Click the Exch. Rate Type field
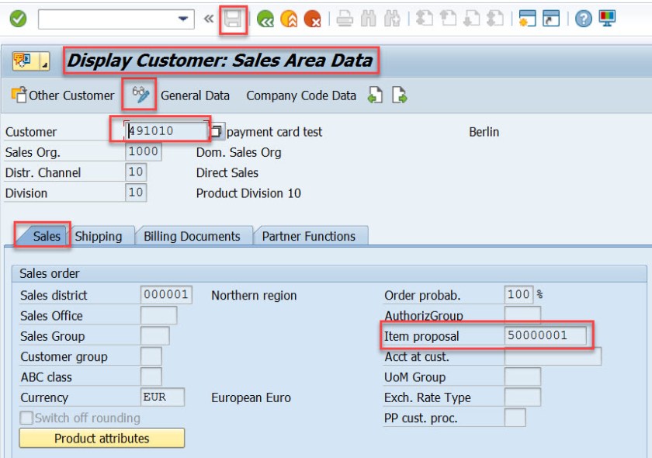 522,397
